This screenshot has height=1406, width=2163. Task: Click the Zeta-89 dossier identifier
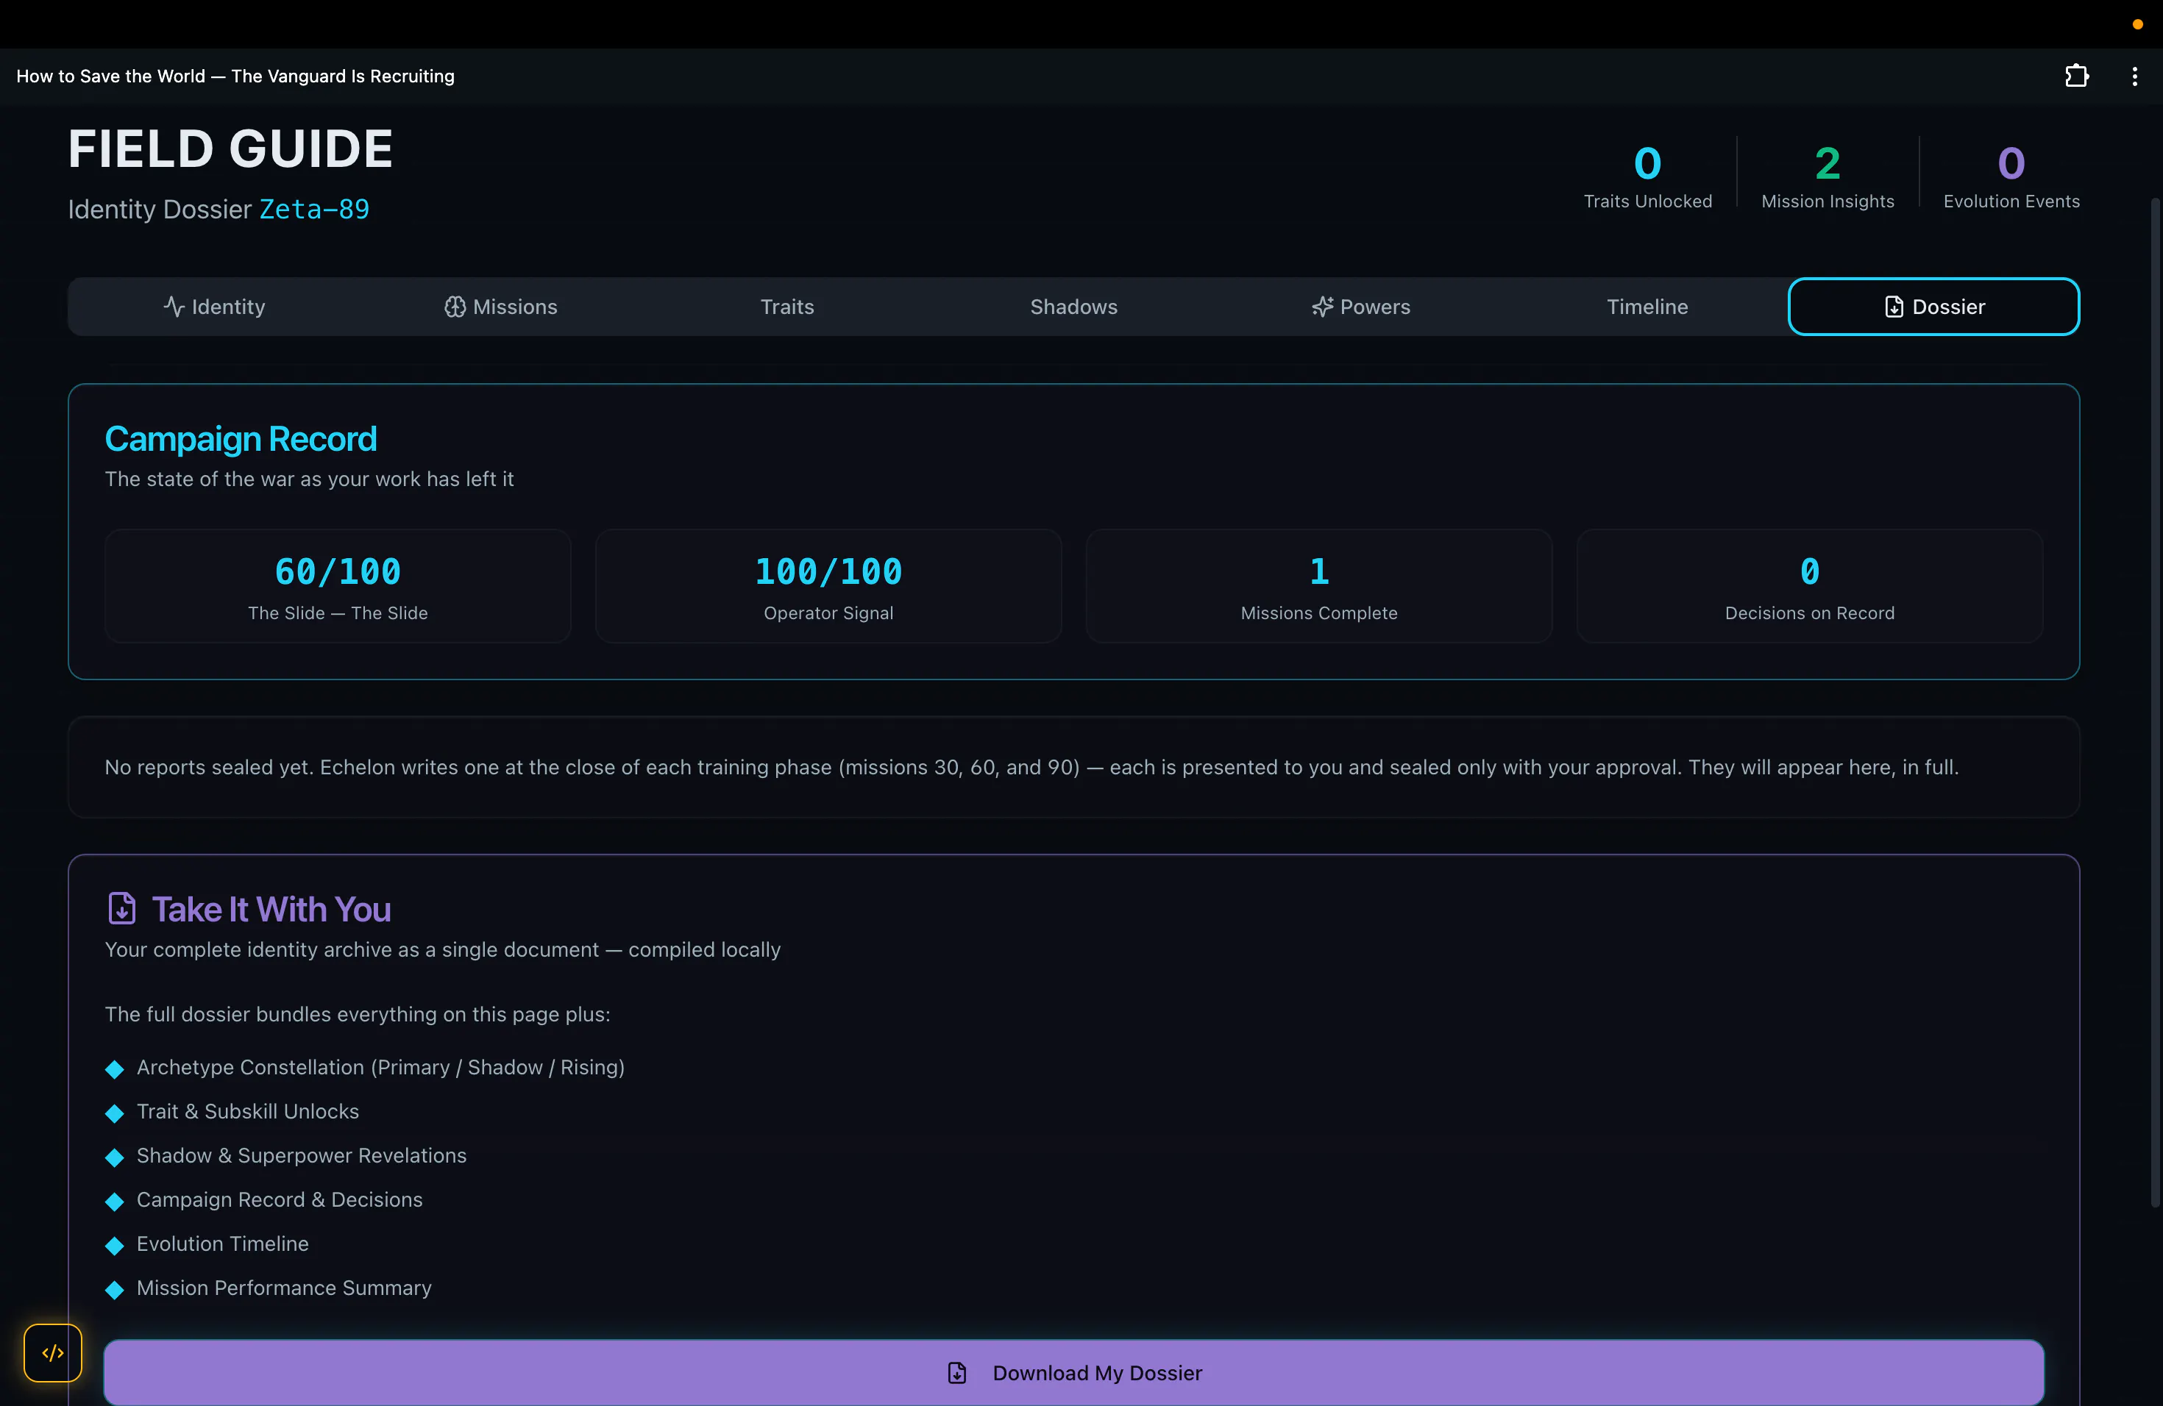click(314, 209)
